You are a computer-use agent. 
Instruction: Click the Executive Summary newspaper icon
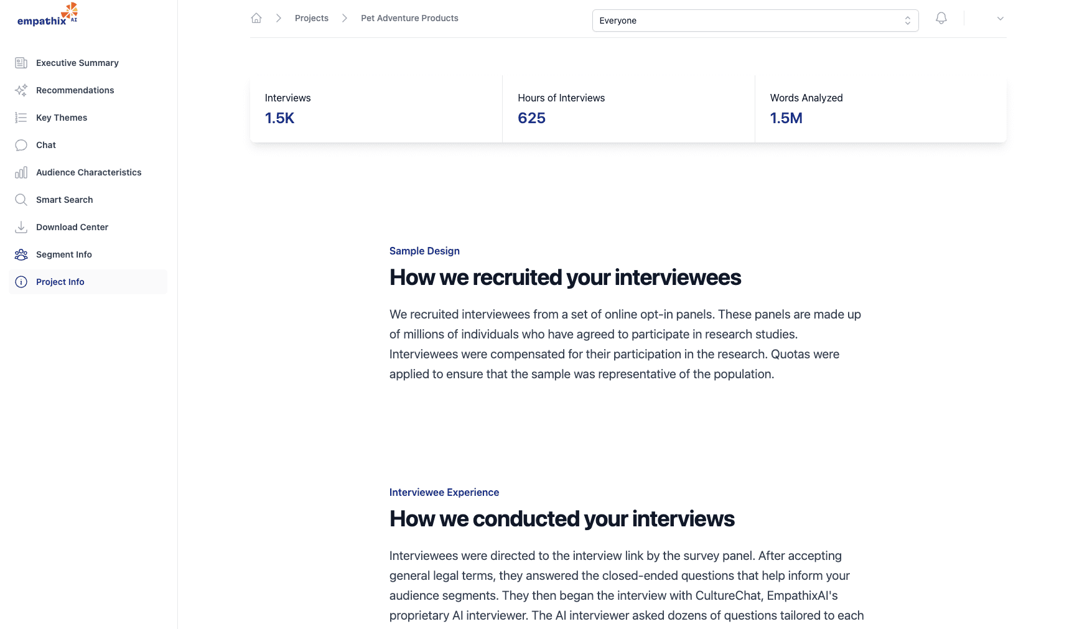click(x=21, y=63)
